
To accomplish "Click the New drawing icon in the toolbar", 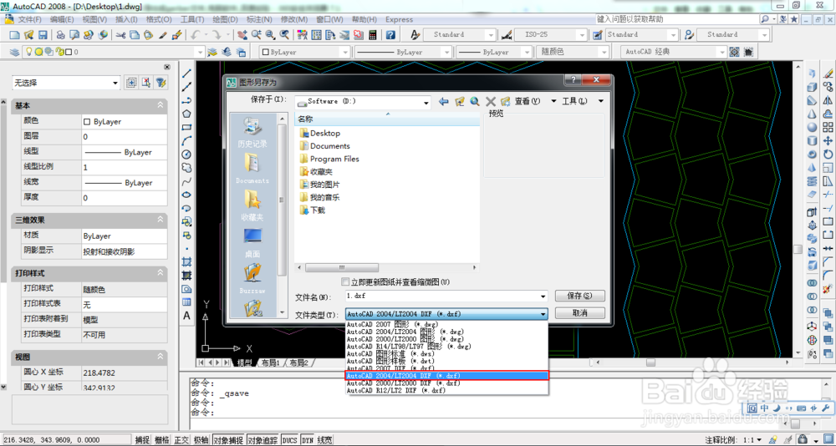I will (x=14, y=34).
